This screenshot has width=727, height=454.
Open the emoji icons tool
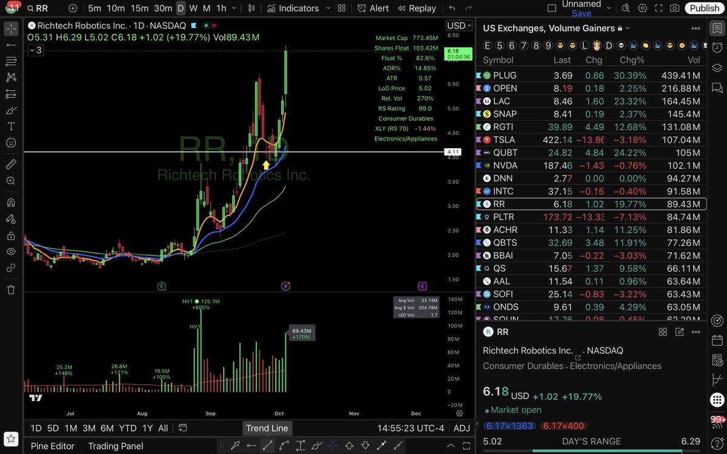(x=11, y=143)
